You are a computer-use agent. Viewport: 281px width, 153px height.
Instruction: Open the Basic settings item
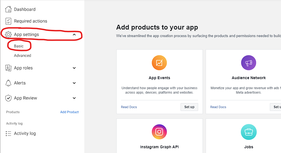19,46
